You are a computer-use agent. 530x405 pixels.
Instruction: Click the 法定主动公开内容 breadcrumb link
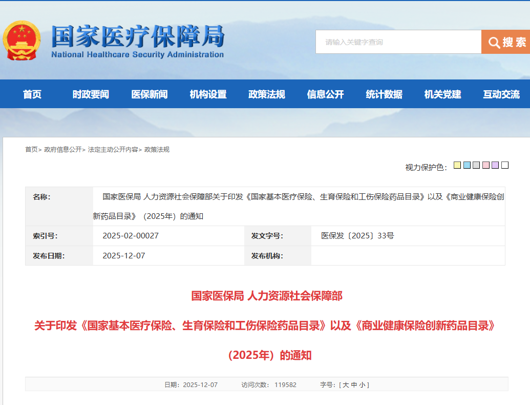(x=113, y=150)
